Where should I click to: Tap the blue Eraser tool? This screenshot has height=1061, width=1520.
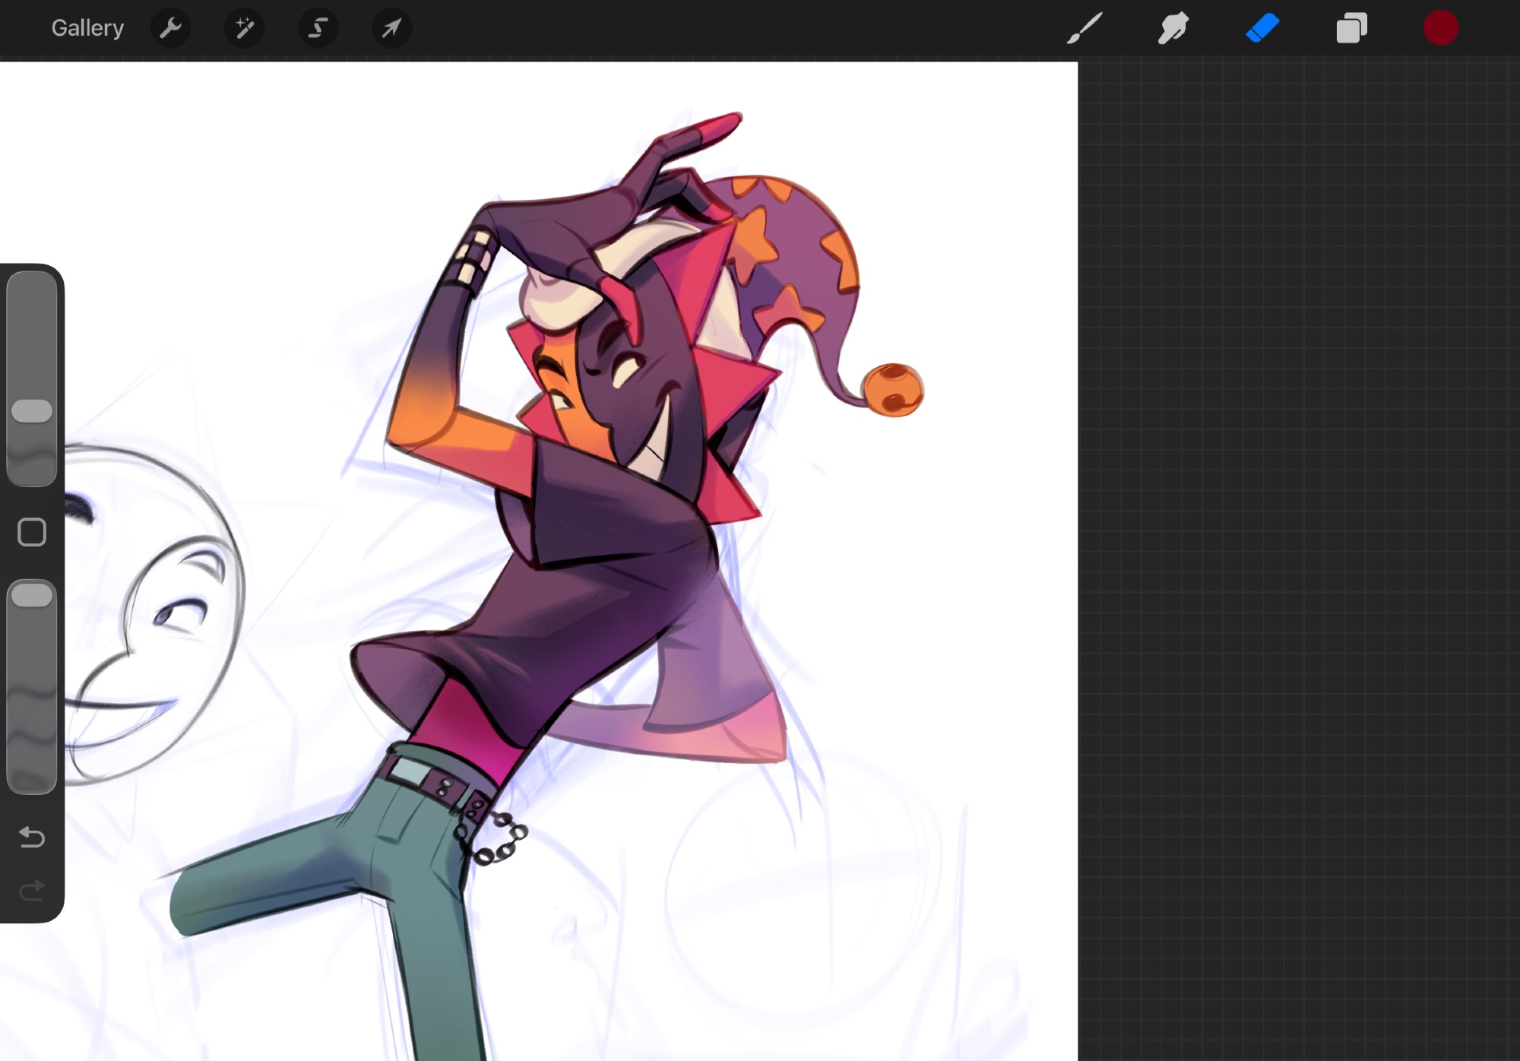(x=1262, y=28)
